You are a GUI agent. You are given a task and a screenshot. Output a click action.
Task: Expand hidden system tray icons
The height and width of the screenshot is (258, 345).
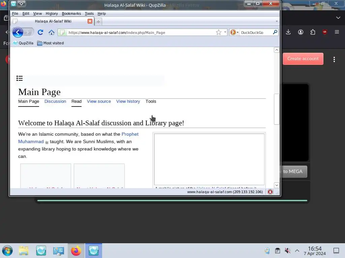297,251
